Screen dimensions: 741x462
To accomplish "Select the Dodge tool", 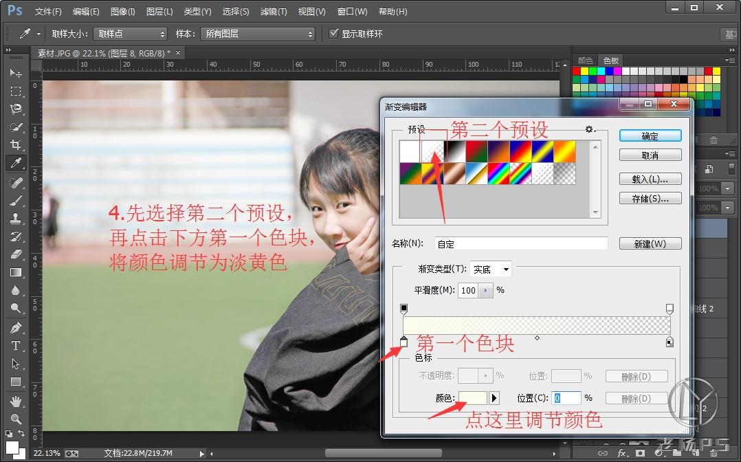I will pyautogui.click(x=16, y=308).
